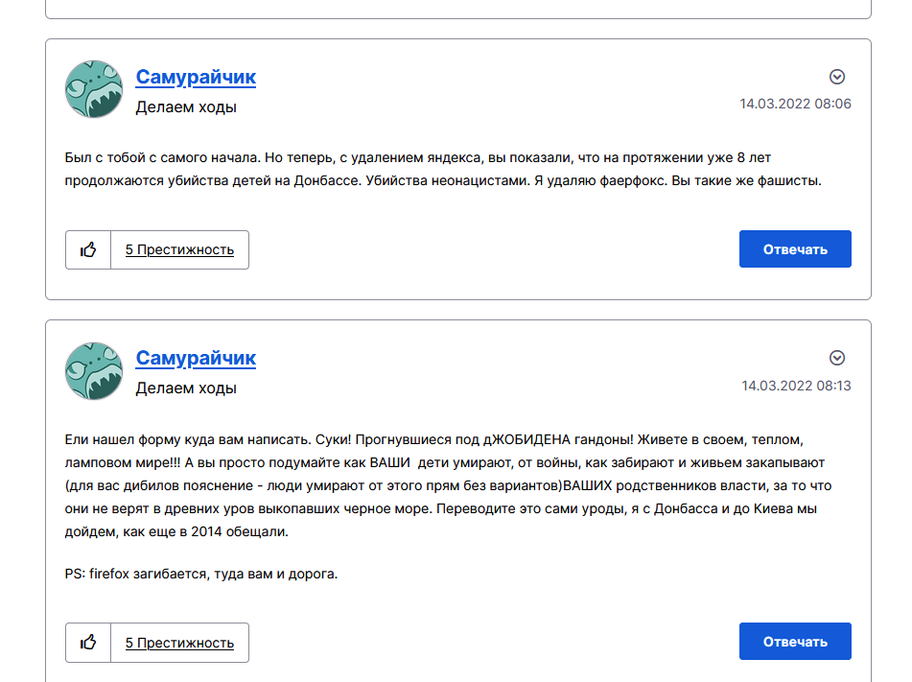Click 'Делаем ходы' rank under second username

coord(186,388)
